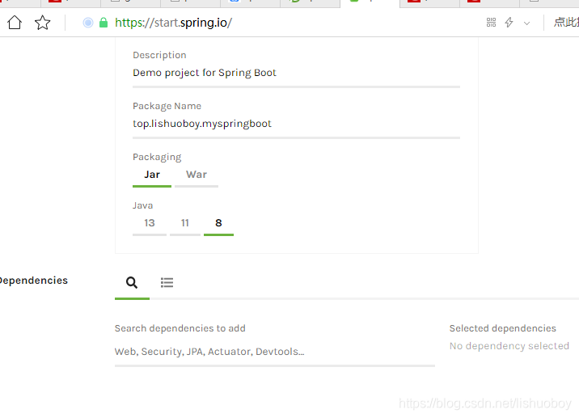579x418 pixels.
Task: Edit the Package Name field
Action: click(296, 124)
